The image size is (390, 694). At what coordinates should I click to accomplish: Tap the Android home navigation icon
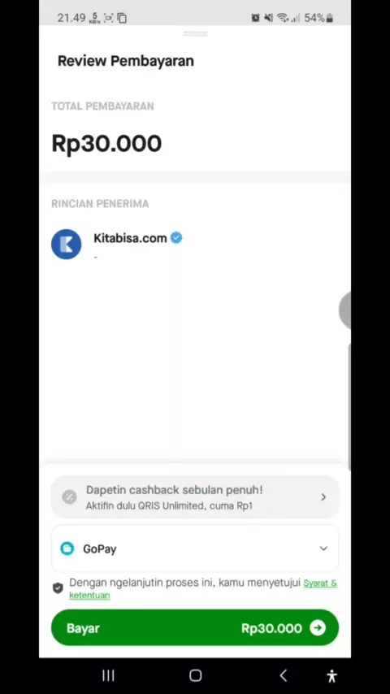click(x=195, y=675)
